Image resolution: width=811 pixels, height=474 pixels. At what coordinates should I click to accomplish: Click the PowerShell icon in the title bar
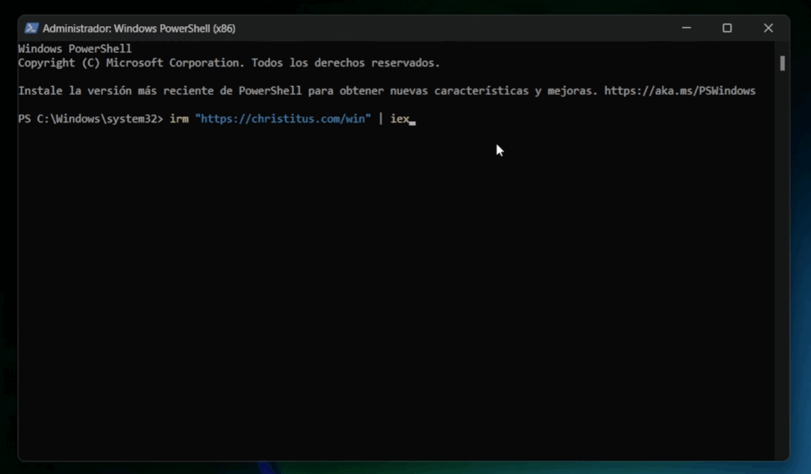click(x=31, y=28)
